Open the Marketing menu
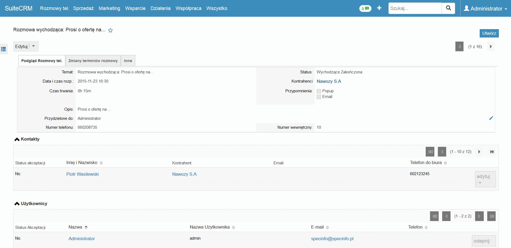511x248 pixels. [109, 8]
